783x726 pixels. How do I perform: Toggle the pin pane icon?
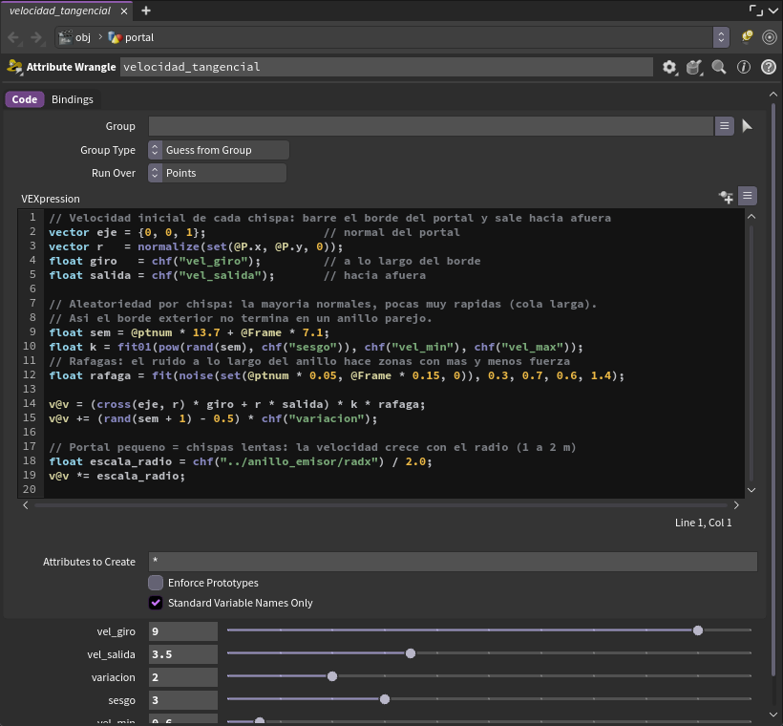click(x=747, y=37)
